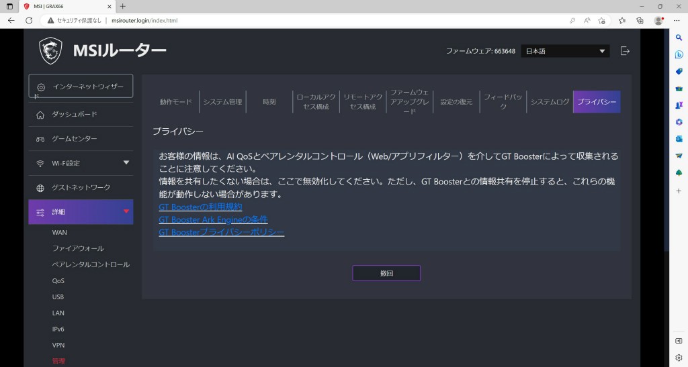Click the 詳細 sliders icon
Image resolution: width=688 pixels, height=367 pixels.
point(40,212)
